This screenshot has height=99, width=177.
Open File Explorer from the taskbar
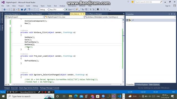[x=71, y=96]
